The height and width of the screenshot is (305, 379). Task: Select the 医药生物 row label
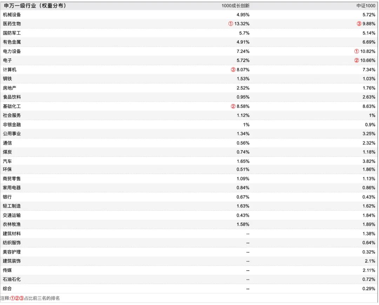[12, 24]
